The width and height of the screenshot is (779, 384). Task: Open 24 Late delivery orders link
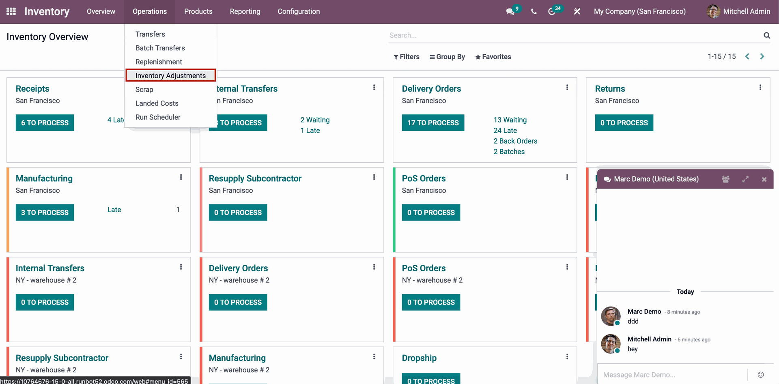click(x=505, y=131)
